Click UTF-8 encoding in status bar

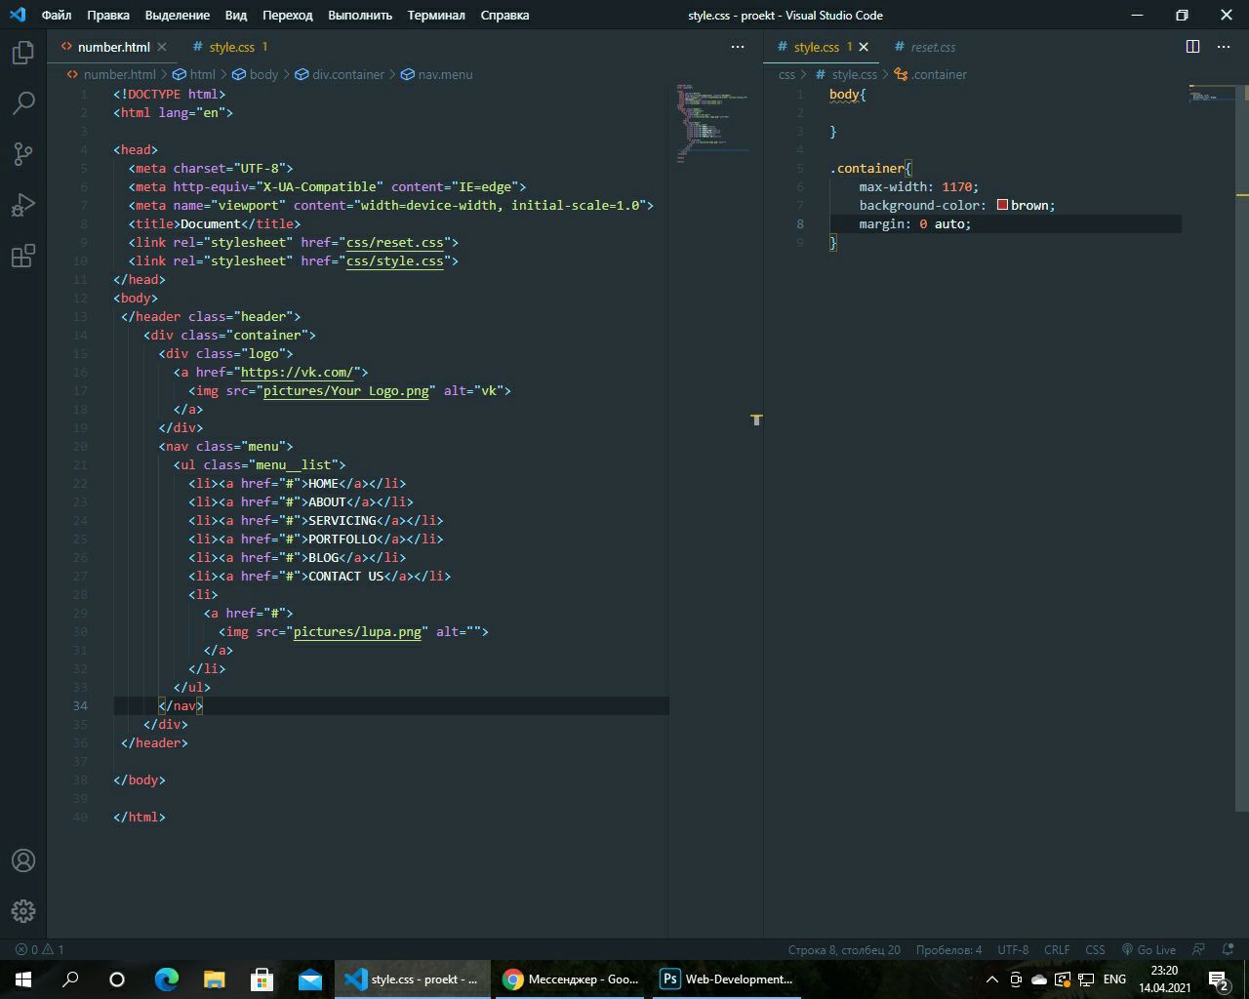[1012, 949]
